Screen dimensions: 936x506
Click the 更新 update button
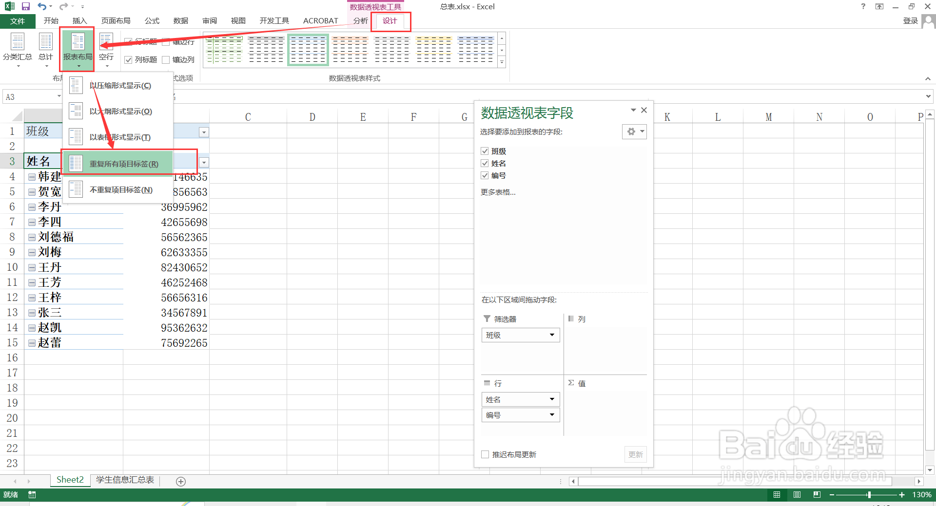pos(635,454)
